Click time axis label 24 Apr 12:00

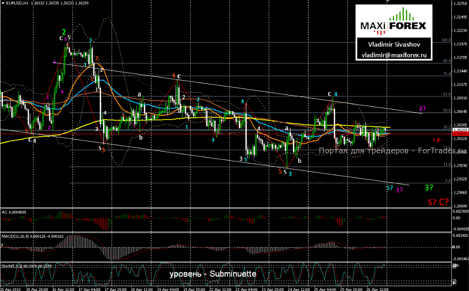pos(299,289)
